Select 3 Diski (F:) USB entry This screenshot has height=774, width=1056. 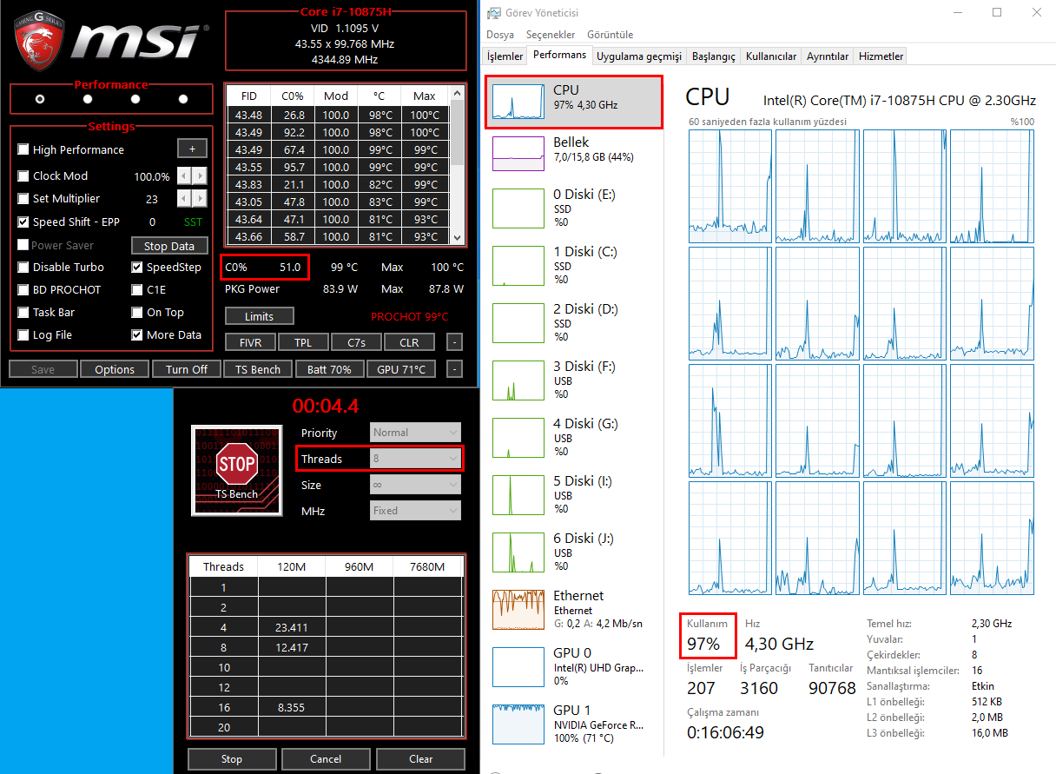tap(573, 380)
